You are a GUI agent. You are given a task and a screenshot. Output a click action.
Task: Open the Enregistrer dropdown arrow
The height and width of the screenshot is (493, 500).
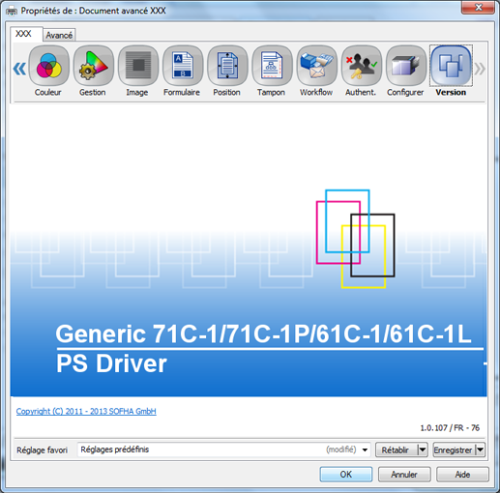click(480, 449)
